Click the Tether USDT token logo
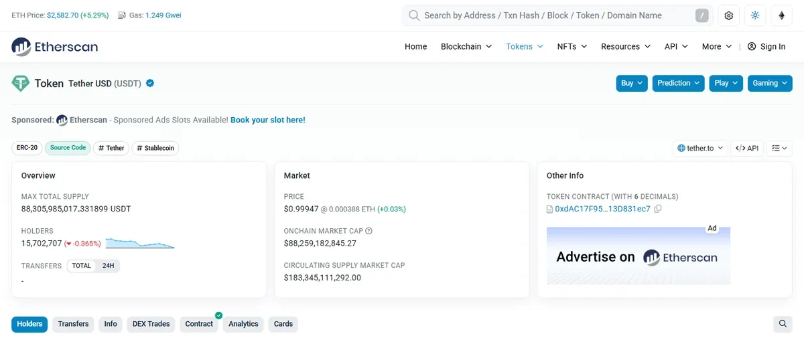The width and height of the screenshot is (804, 338). [21, 84]
